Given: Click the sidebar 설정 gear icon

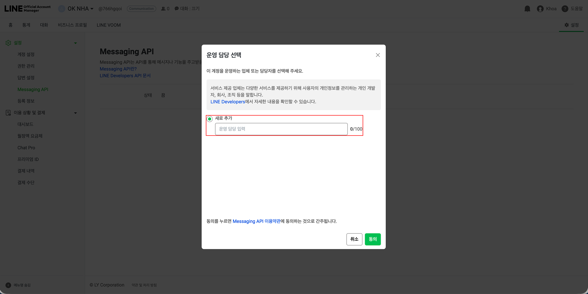Looking at the screenshot, I should pos(8,43).
